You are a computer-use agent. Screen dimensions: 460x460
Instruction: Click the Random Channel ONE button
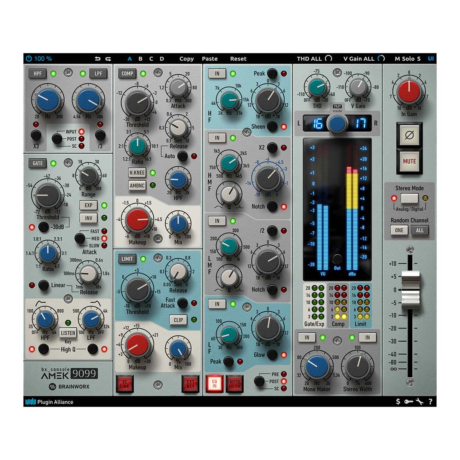[x=399, y=230]
